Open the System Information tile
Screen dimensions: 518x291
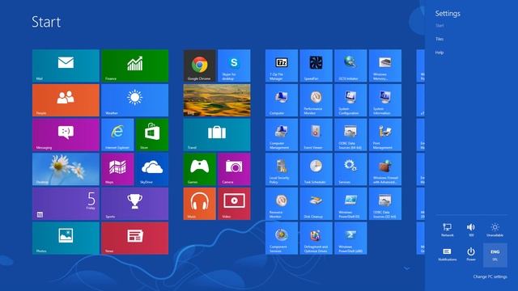click(x=385, y=100)
